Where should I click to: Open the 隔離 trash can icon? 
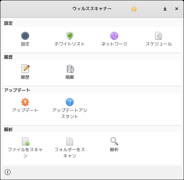[x=70, y=69]
